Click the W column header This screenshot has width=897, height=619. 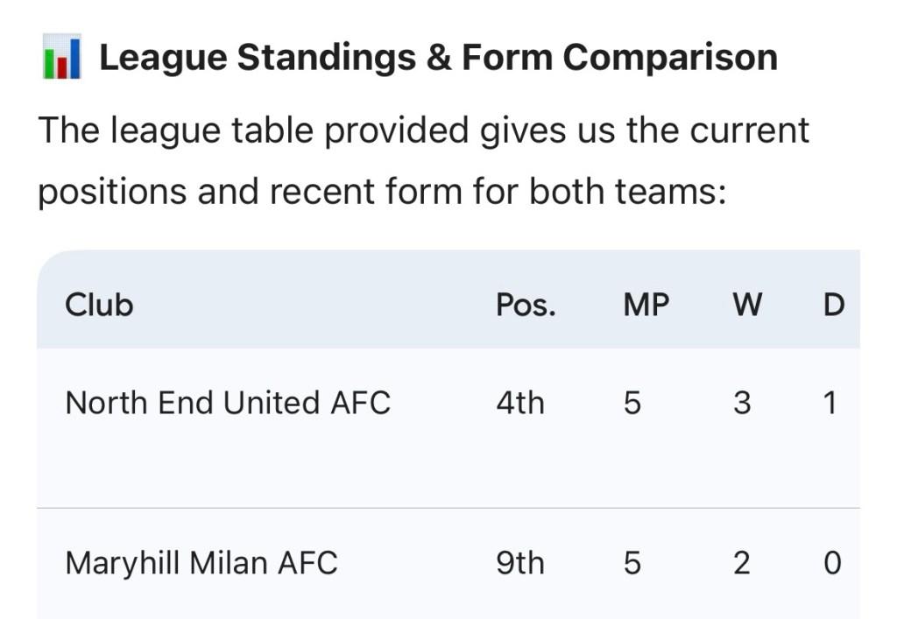click(746, 305)
